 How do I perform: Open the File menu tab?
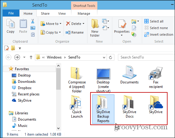point(11,13)
